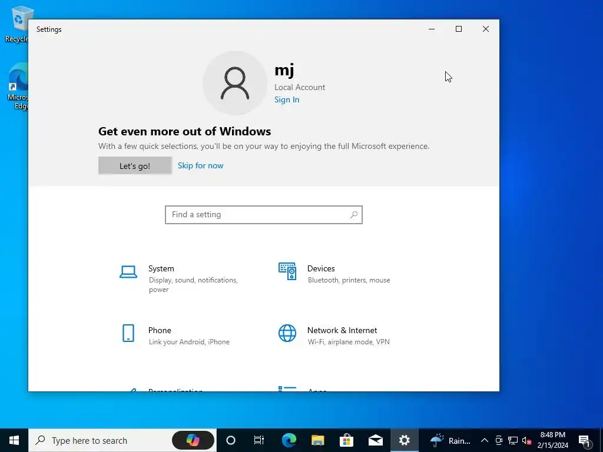Image resolution: width=603 pixels, height=452 pixels.
Task: Click the Skip for now link
Action: (200, 165)
